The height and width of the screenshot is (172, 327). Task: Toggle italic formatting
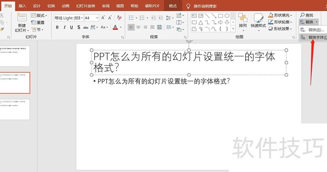coord(65,27)
